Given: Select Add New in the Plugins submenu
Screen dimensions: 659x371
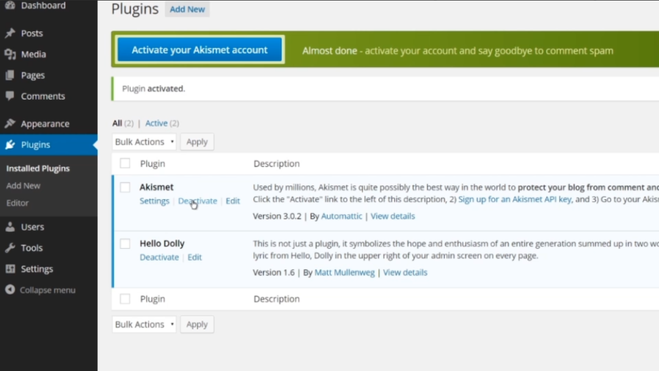Looking at the screenshot, I should click(23, 186).
